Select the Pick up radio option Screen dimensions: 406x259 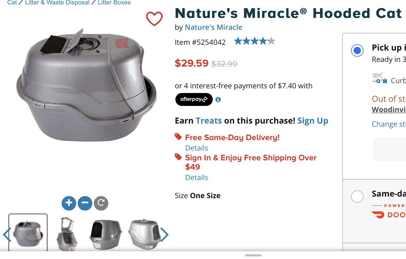click(357, 50)
